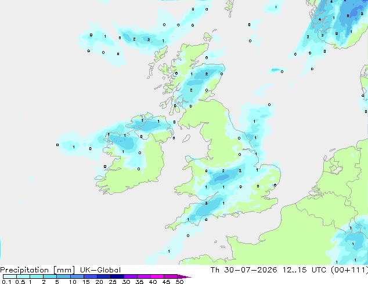Pick the 45–50 mm legend color box
368x284 pixels.
point(171,276)
